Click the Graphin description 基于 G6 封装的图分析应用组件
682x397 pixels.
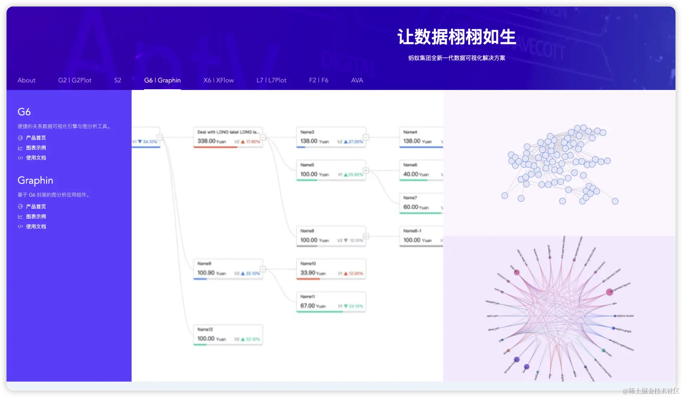pyautogui.click(x=54, y=195)
